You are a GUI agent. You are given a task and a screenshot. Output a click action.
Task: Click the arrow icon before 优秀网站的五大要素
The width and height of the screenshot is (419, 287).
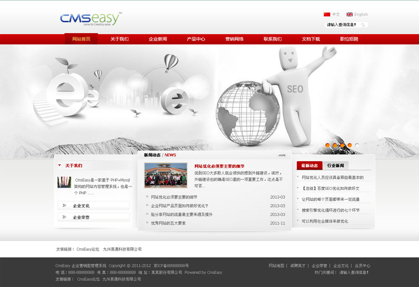coord(147,223)
